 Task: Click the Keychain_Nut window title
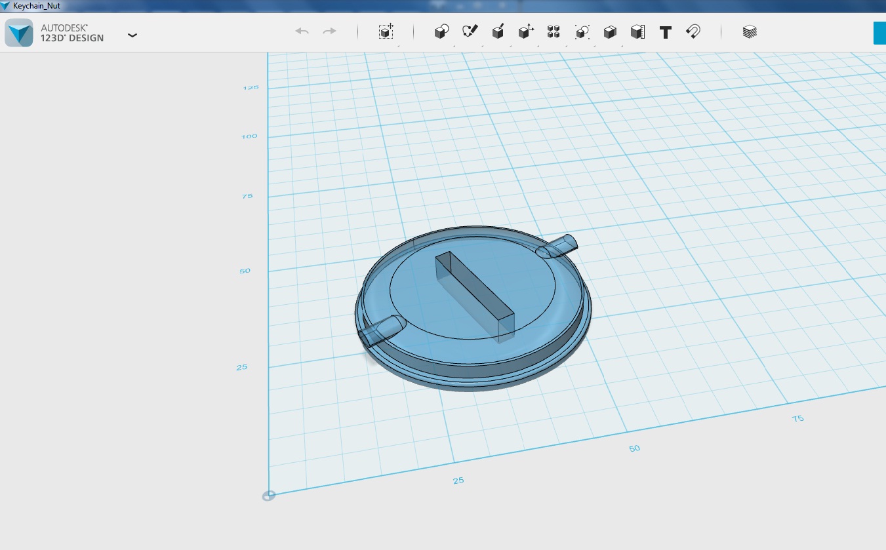tap(37, 5)
